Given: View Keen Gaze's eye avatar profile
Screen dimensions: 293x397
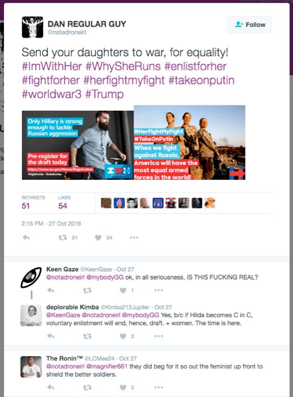Looking at the screenshot, I should [x=31, y=277].
